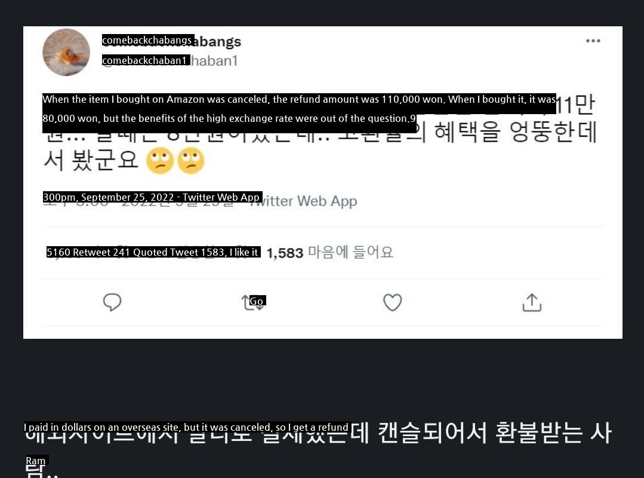Open the tweet's three-dot more options menu
The height and width of the screenshot is (478, 644).
593,41
